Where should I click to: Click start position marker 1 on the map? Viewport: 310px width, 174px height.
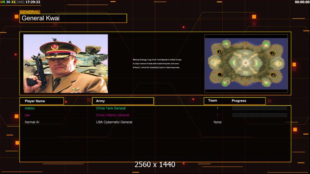click(x=272, y=53)
